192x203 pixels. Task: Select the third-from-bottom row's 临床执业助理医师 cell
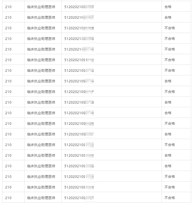(x=41, y=176)
